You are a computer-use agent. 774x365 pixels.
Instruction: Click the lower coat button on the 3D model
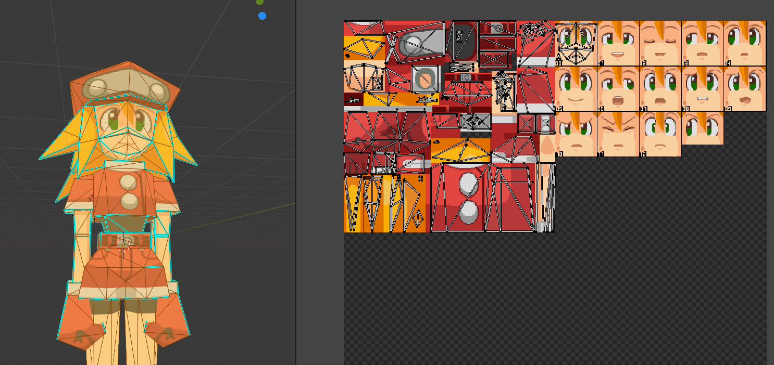point(129,201)
